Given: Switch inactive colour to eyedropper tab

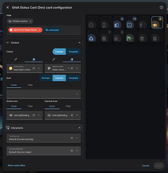Looking at the screenshot, I should point(54,60).
